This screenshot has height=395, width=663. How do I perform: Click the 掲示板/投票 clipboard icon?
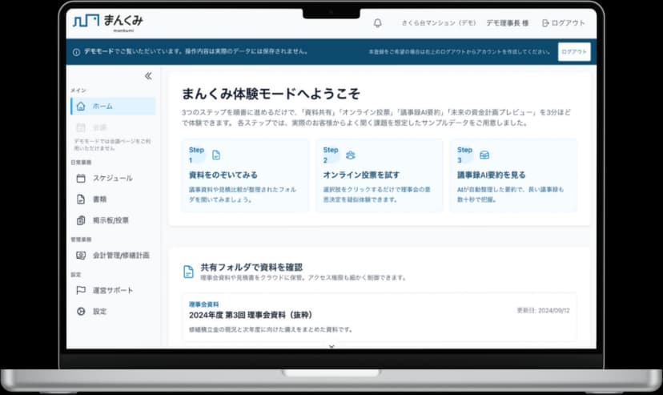[81, 220]
